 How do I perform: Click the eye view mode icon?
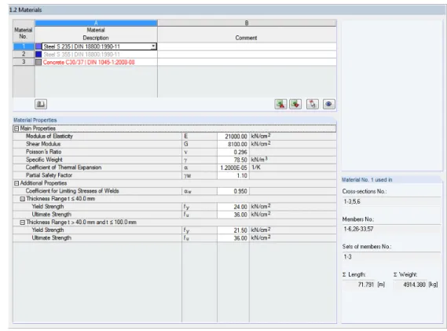coord(328,104)
